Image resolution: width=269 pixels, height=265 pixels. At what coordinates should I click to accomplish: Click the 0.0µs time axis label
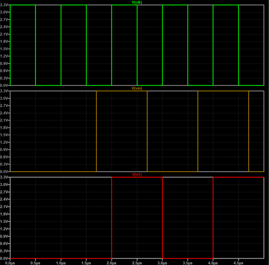point(10,261)
